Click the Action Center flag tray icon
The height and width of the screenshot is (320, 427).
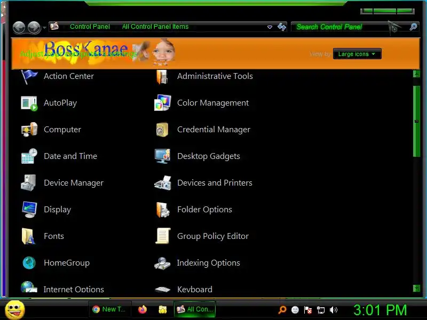point(308,310)
